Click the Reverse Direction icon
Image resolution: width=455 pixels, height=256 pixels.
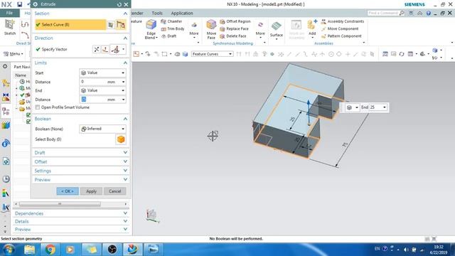pos(97,49)
